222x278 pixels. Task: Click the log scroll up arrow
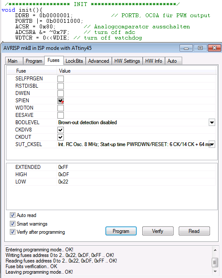pyautogui.click(x=215, y=250)
